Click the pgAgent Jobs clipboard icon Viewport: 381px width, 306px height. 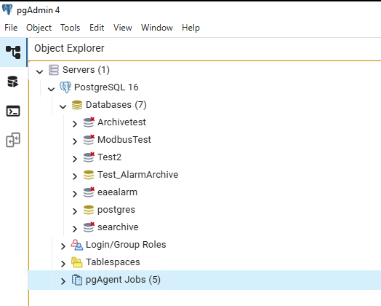(77, 280)
